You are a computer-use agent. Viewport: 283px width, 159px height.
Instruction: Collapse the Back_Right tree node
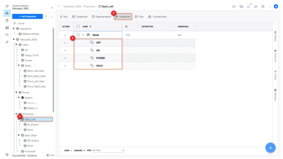pyautogui.click(x=19, y=135)
